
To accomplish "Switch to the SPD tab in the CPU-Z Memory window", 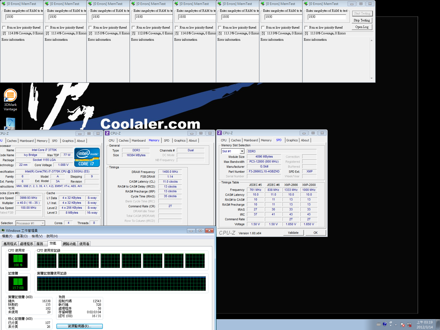I will pyautogui.click(x=167, y=141).
